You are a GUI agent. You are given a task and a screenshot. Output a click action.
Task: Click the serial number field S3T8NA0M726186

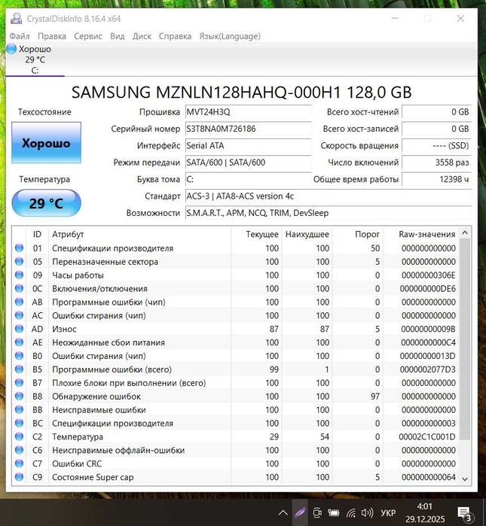coord(248,129)
